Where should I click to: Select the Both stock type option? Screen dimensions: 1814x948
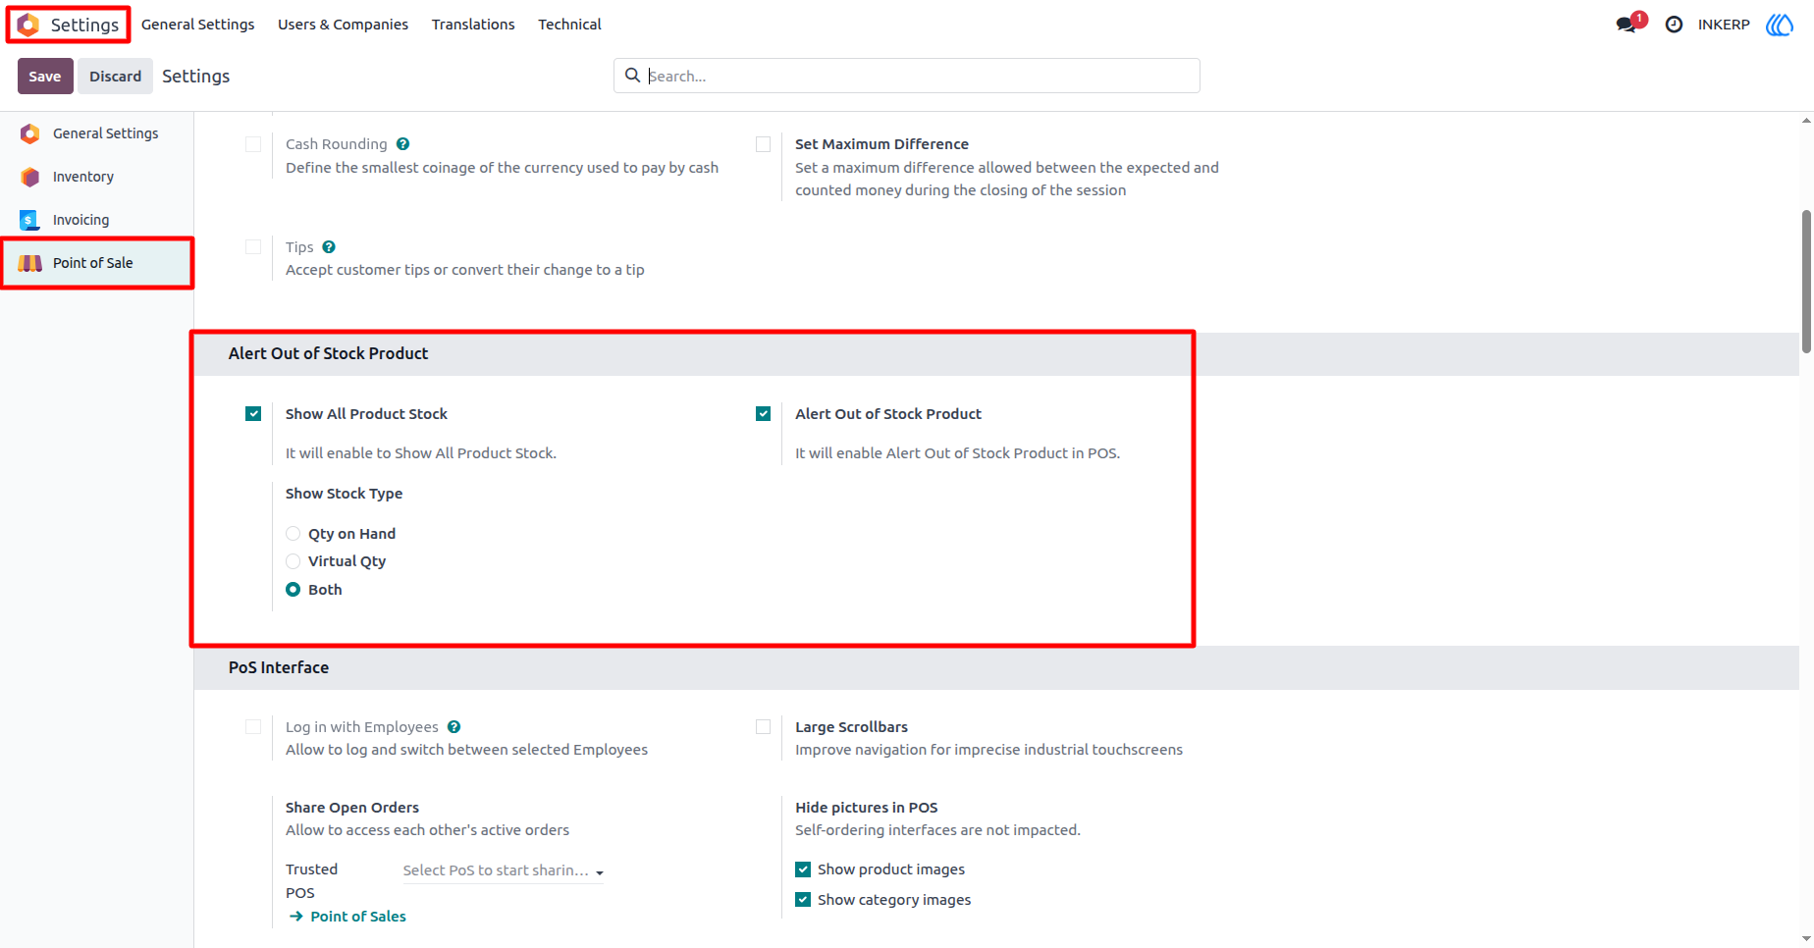pyautogui.click(x=293, y=590)
